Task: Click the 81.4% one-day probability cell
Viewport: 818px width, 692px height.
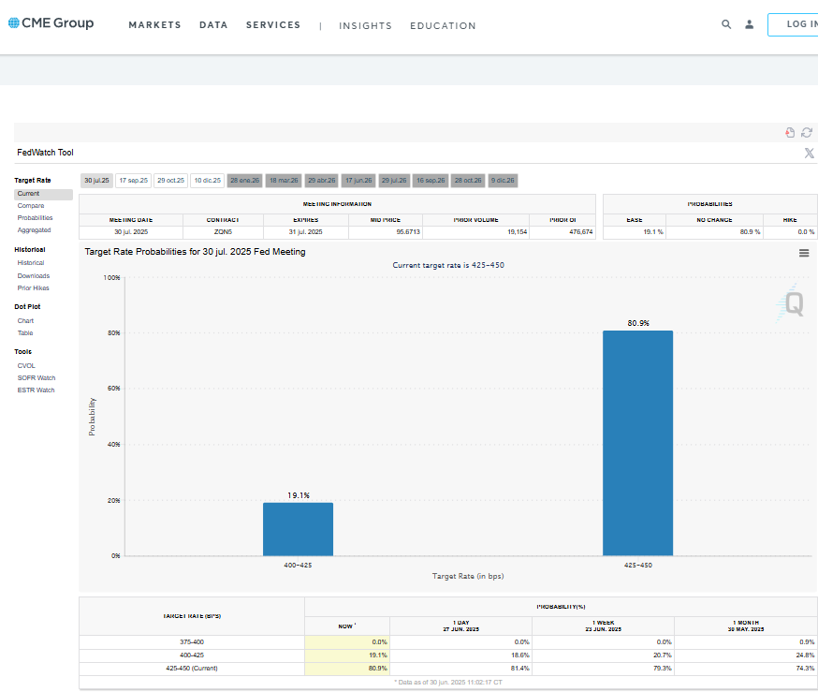Action: coord(460,669)
